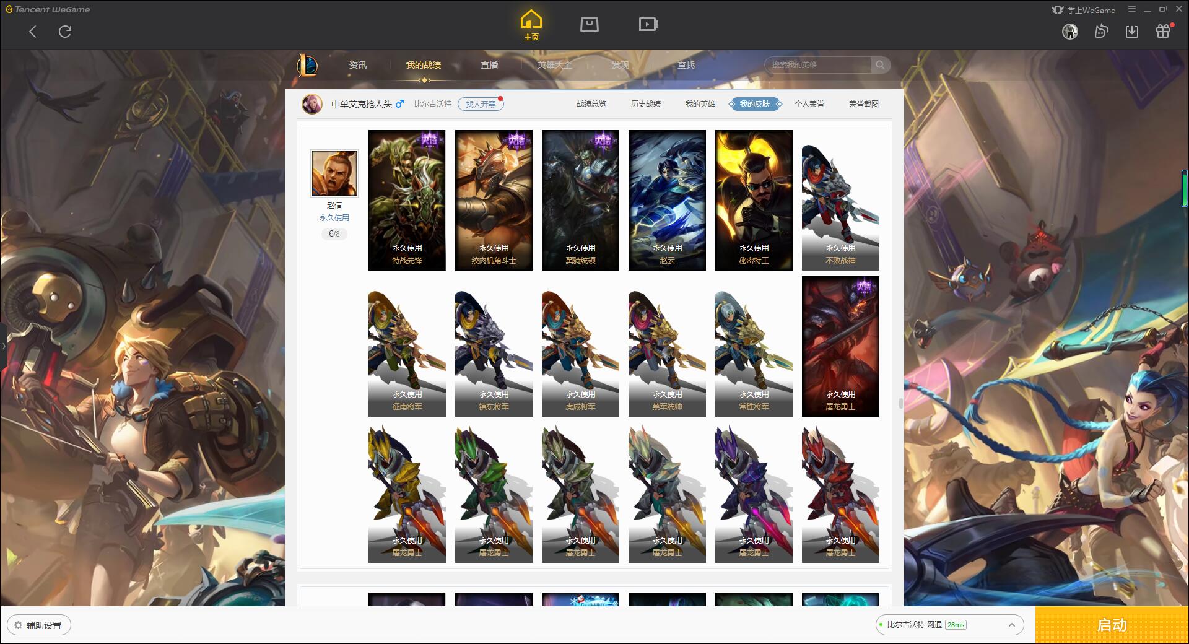Screen dimensions: 1189x644
Task: Open the red splash 屠龙勇士 skin card
Action: [840, 346]
